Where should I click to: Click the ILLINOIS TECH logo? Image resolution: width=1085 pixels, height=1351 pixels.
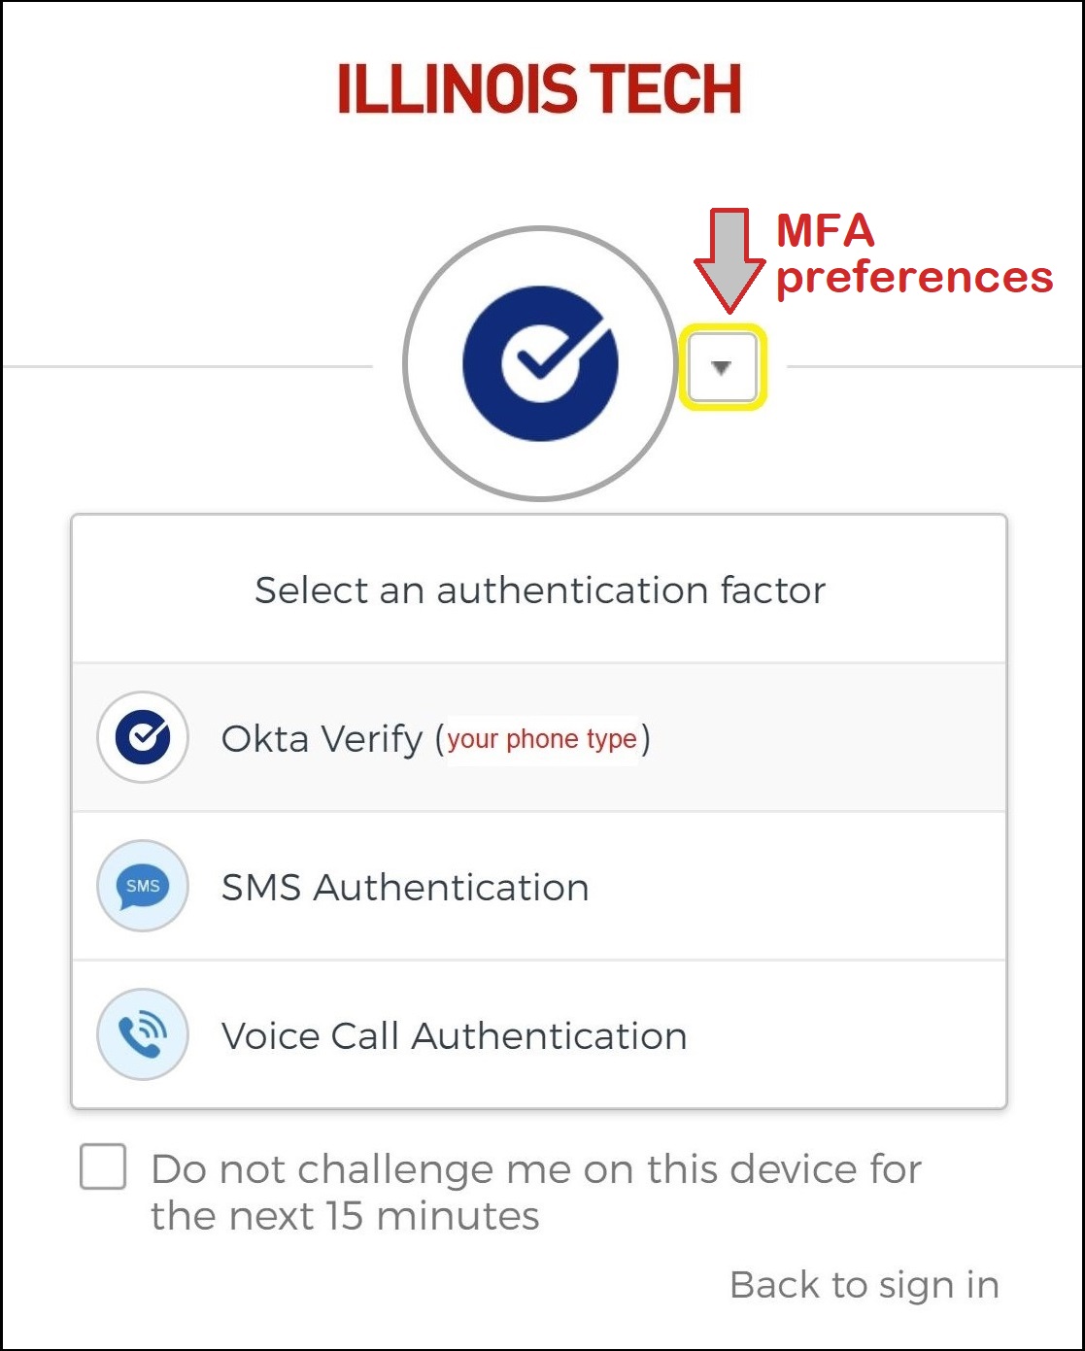point(539,89)
